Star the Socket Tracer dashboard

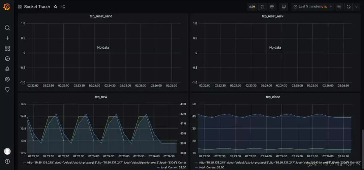[56, 7]
